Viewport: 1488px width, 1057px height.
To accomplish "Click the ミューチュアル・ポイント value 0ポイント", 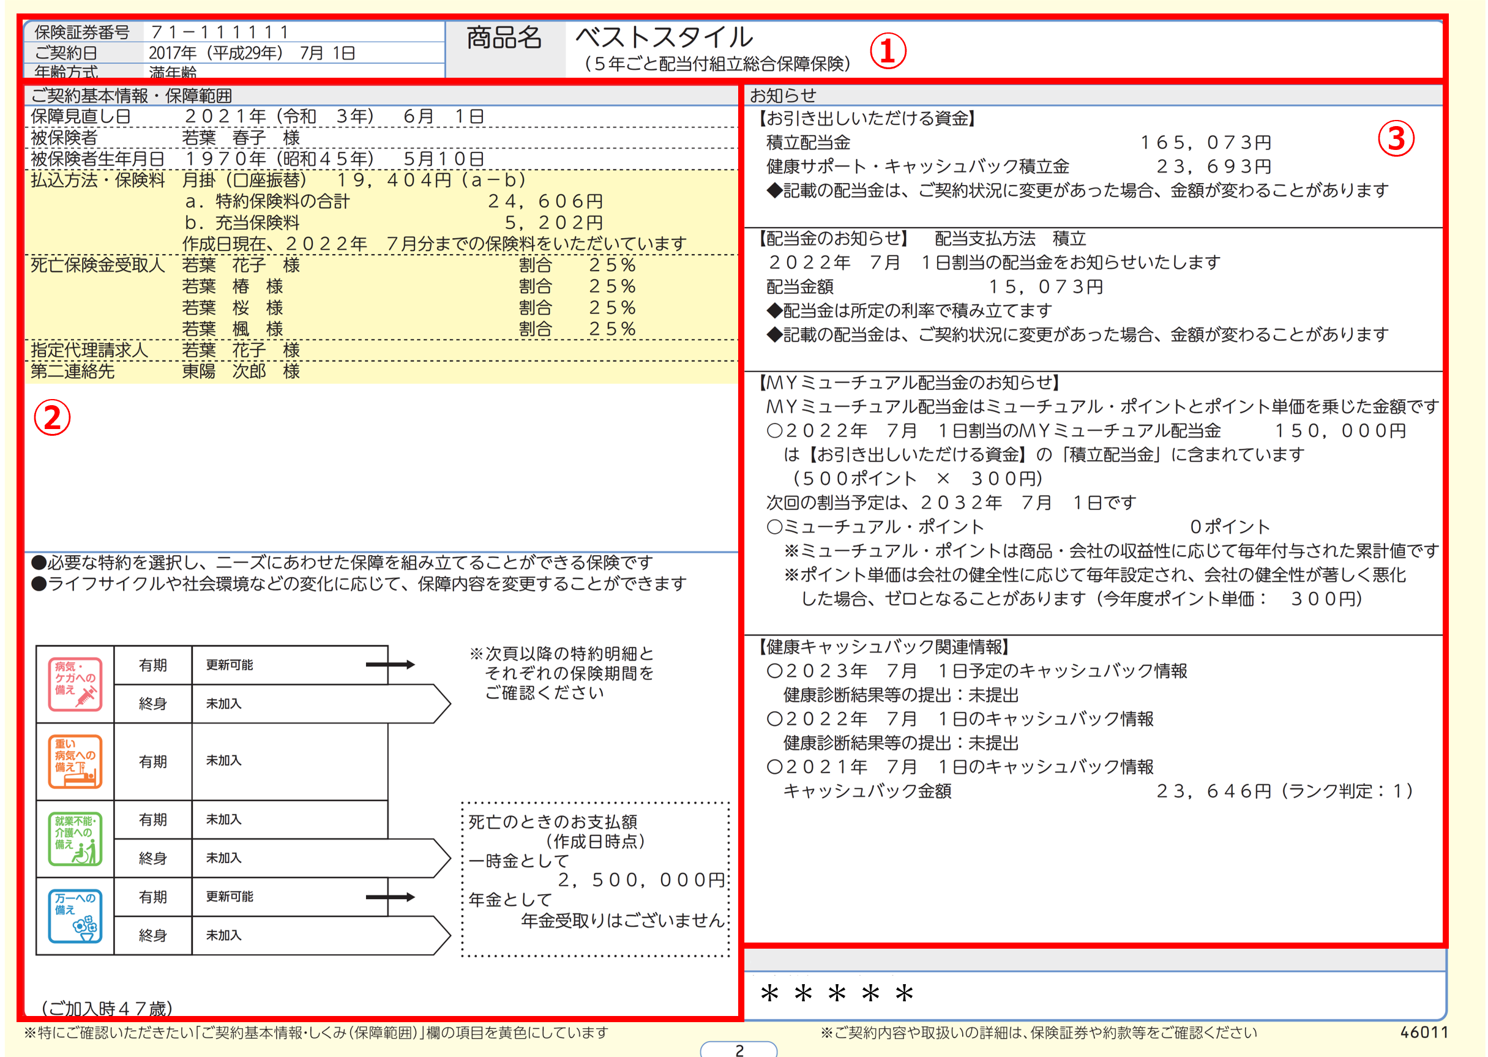I will [x=1230, y=526].
